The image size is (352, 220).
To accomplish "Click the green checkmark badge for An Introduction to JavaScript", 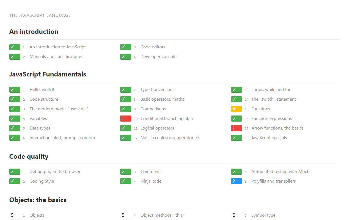I will coord(15,47).
